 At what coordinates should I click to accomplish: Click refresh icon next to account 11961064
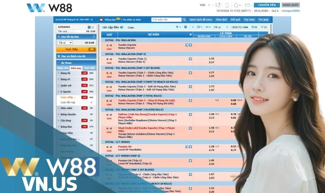93,27
